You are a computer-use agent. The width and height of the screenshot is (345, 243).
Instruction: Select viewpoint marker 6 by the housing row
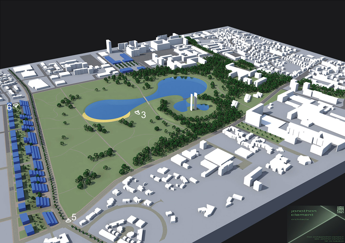(x=9, y=107)
